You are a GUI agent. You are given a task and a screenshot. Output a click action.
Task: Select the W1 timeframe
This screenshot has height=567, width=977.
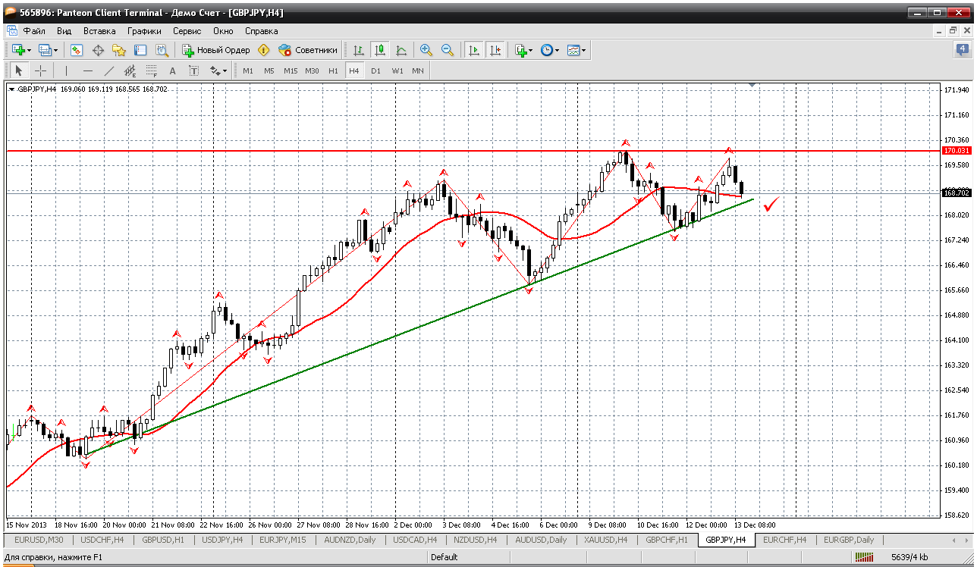(x=397, y=70)
